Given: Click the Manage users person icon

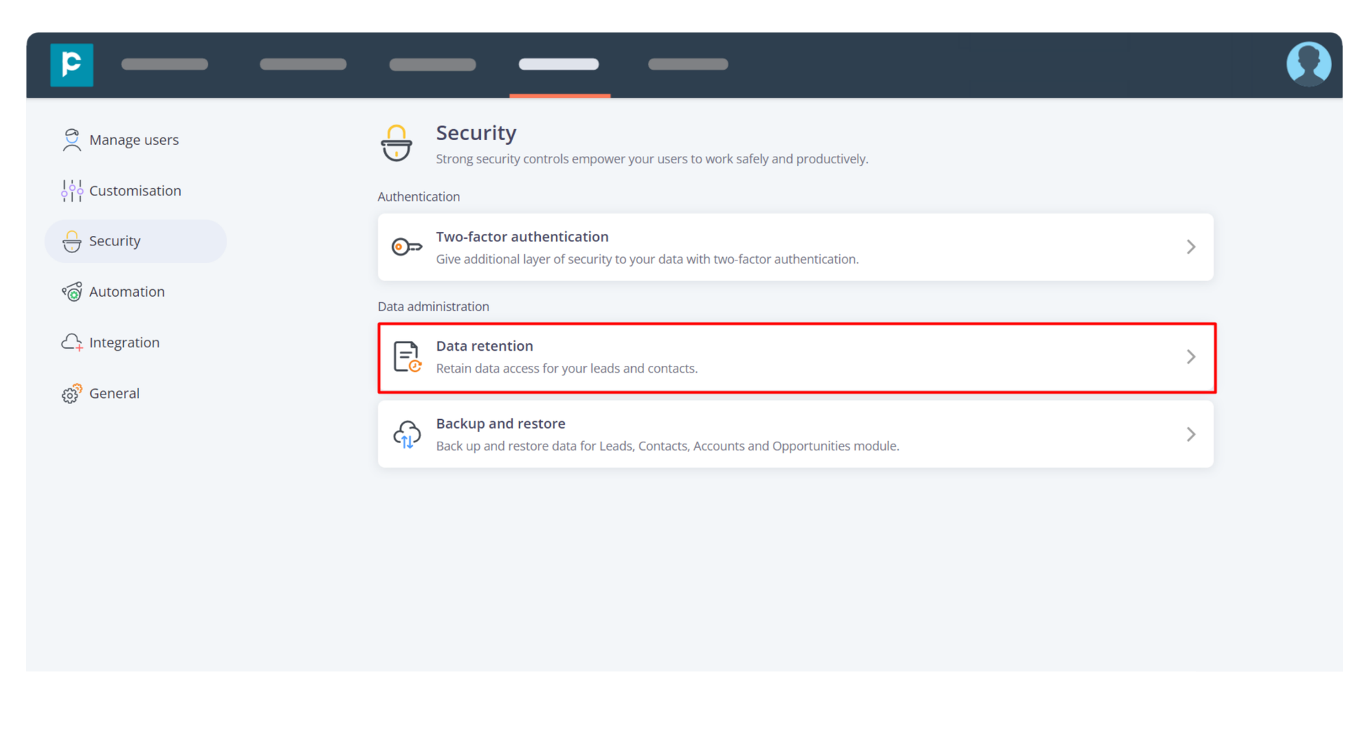Looking at the screenshot, I should (72, 139).
